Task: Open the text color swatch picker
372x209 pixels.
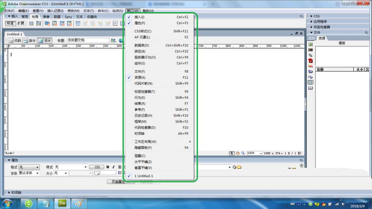Action: click(x=97, y=173)
